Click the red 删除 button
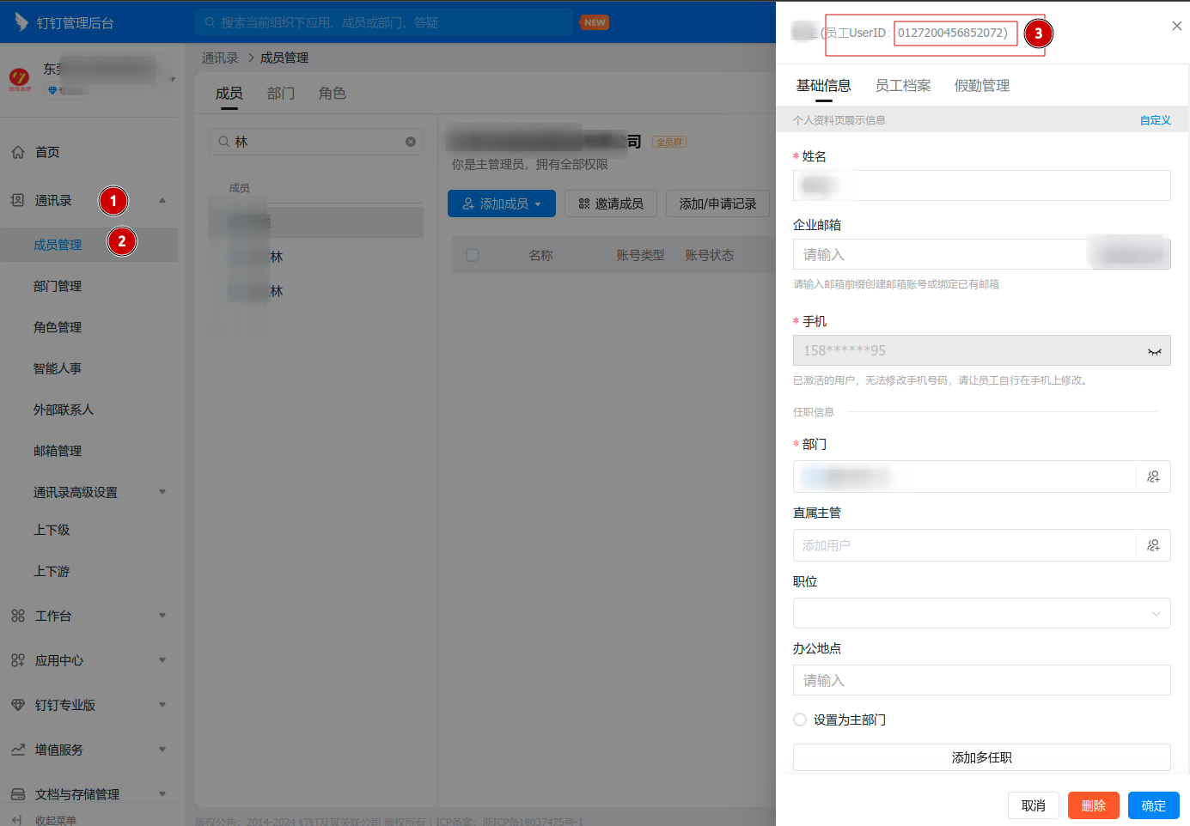Screen dimensions: 1190x826 tap(1093, 805)
